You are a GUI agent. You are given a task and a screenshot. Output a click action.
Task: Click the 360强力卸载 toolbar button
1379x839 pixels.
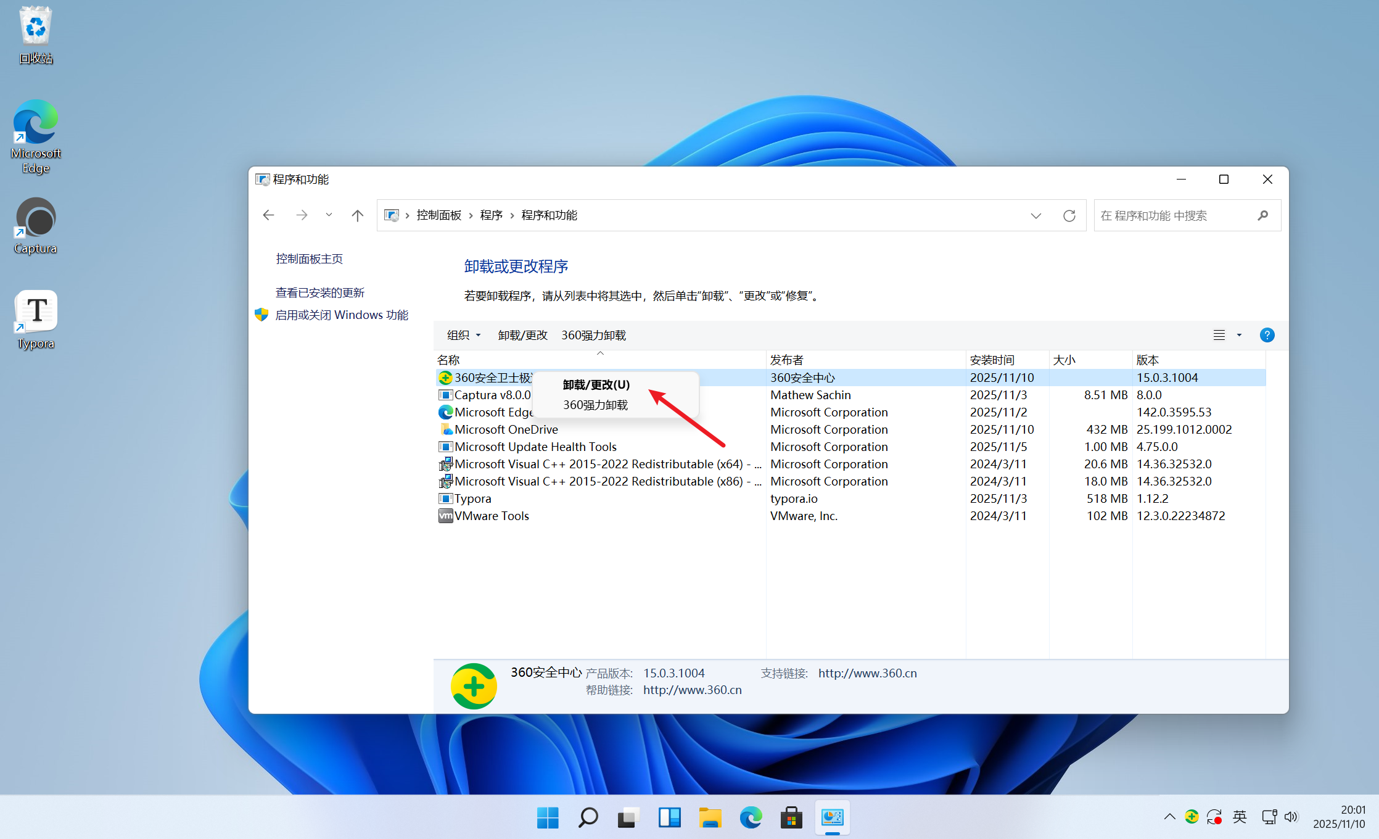point(593,335)
